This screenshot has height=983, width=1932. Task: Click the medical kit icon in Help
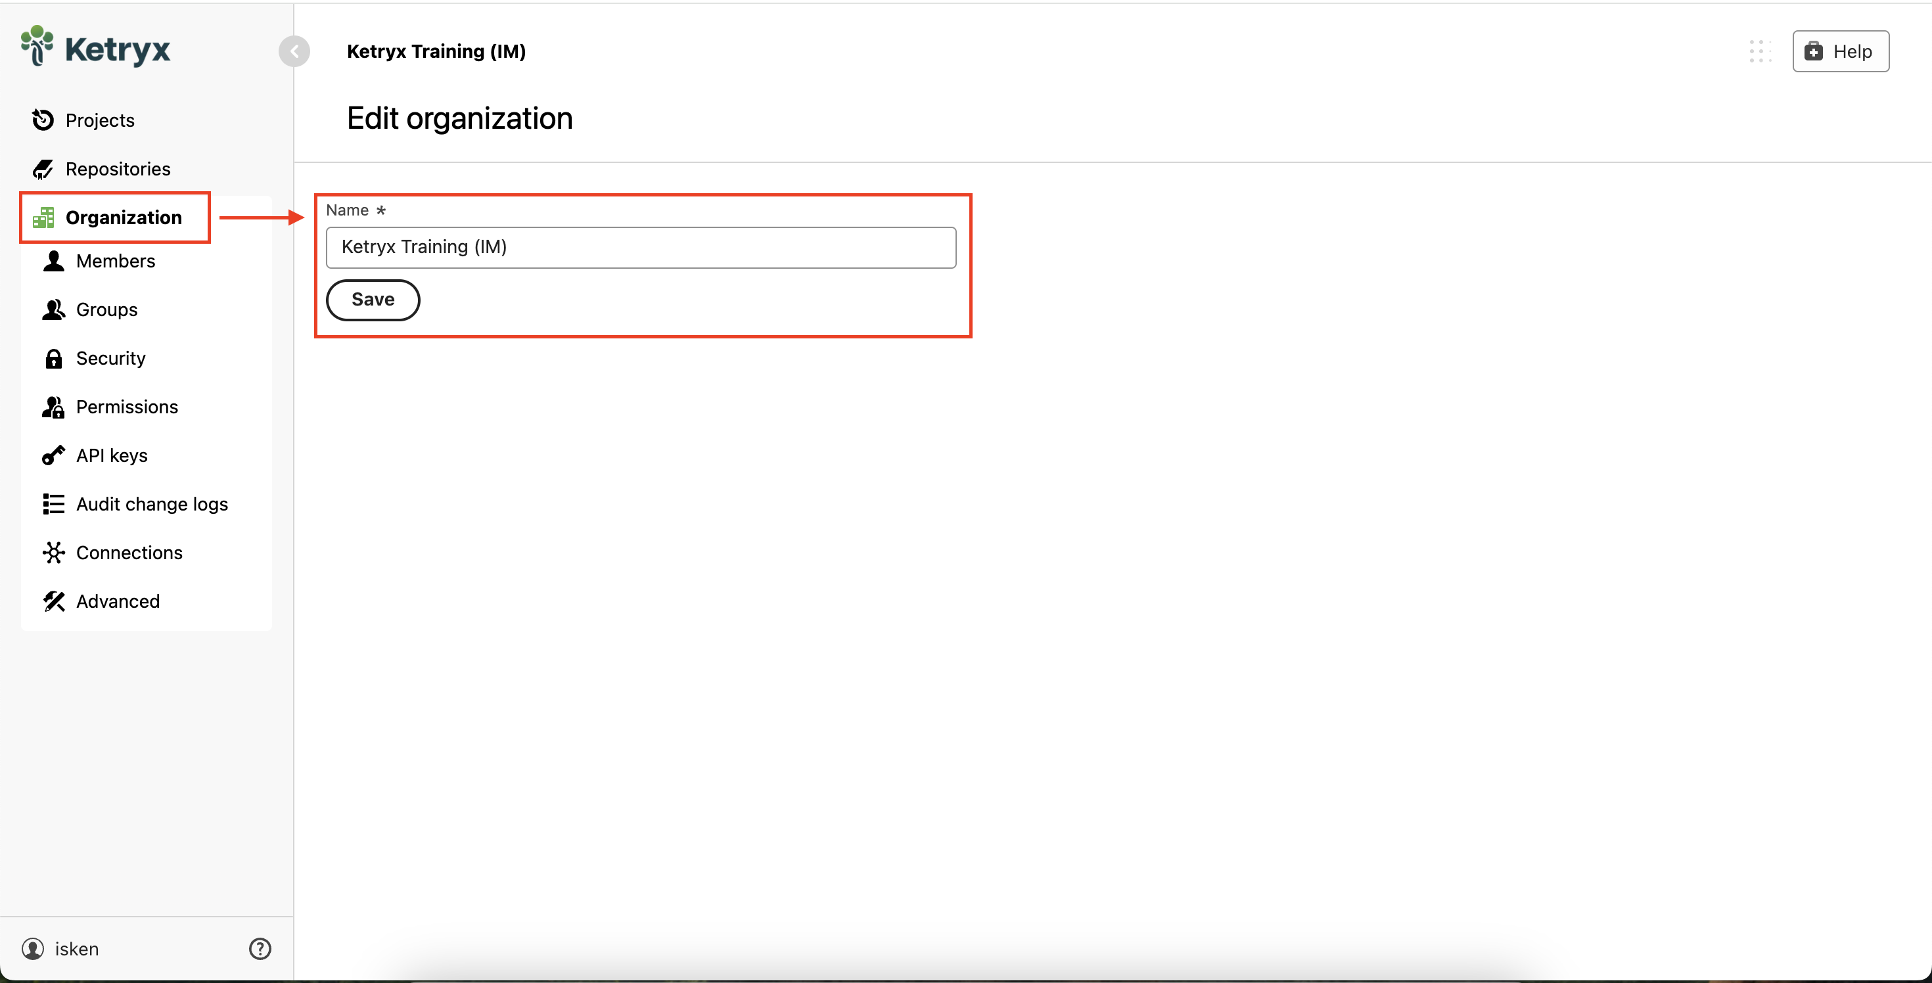1814,51
